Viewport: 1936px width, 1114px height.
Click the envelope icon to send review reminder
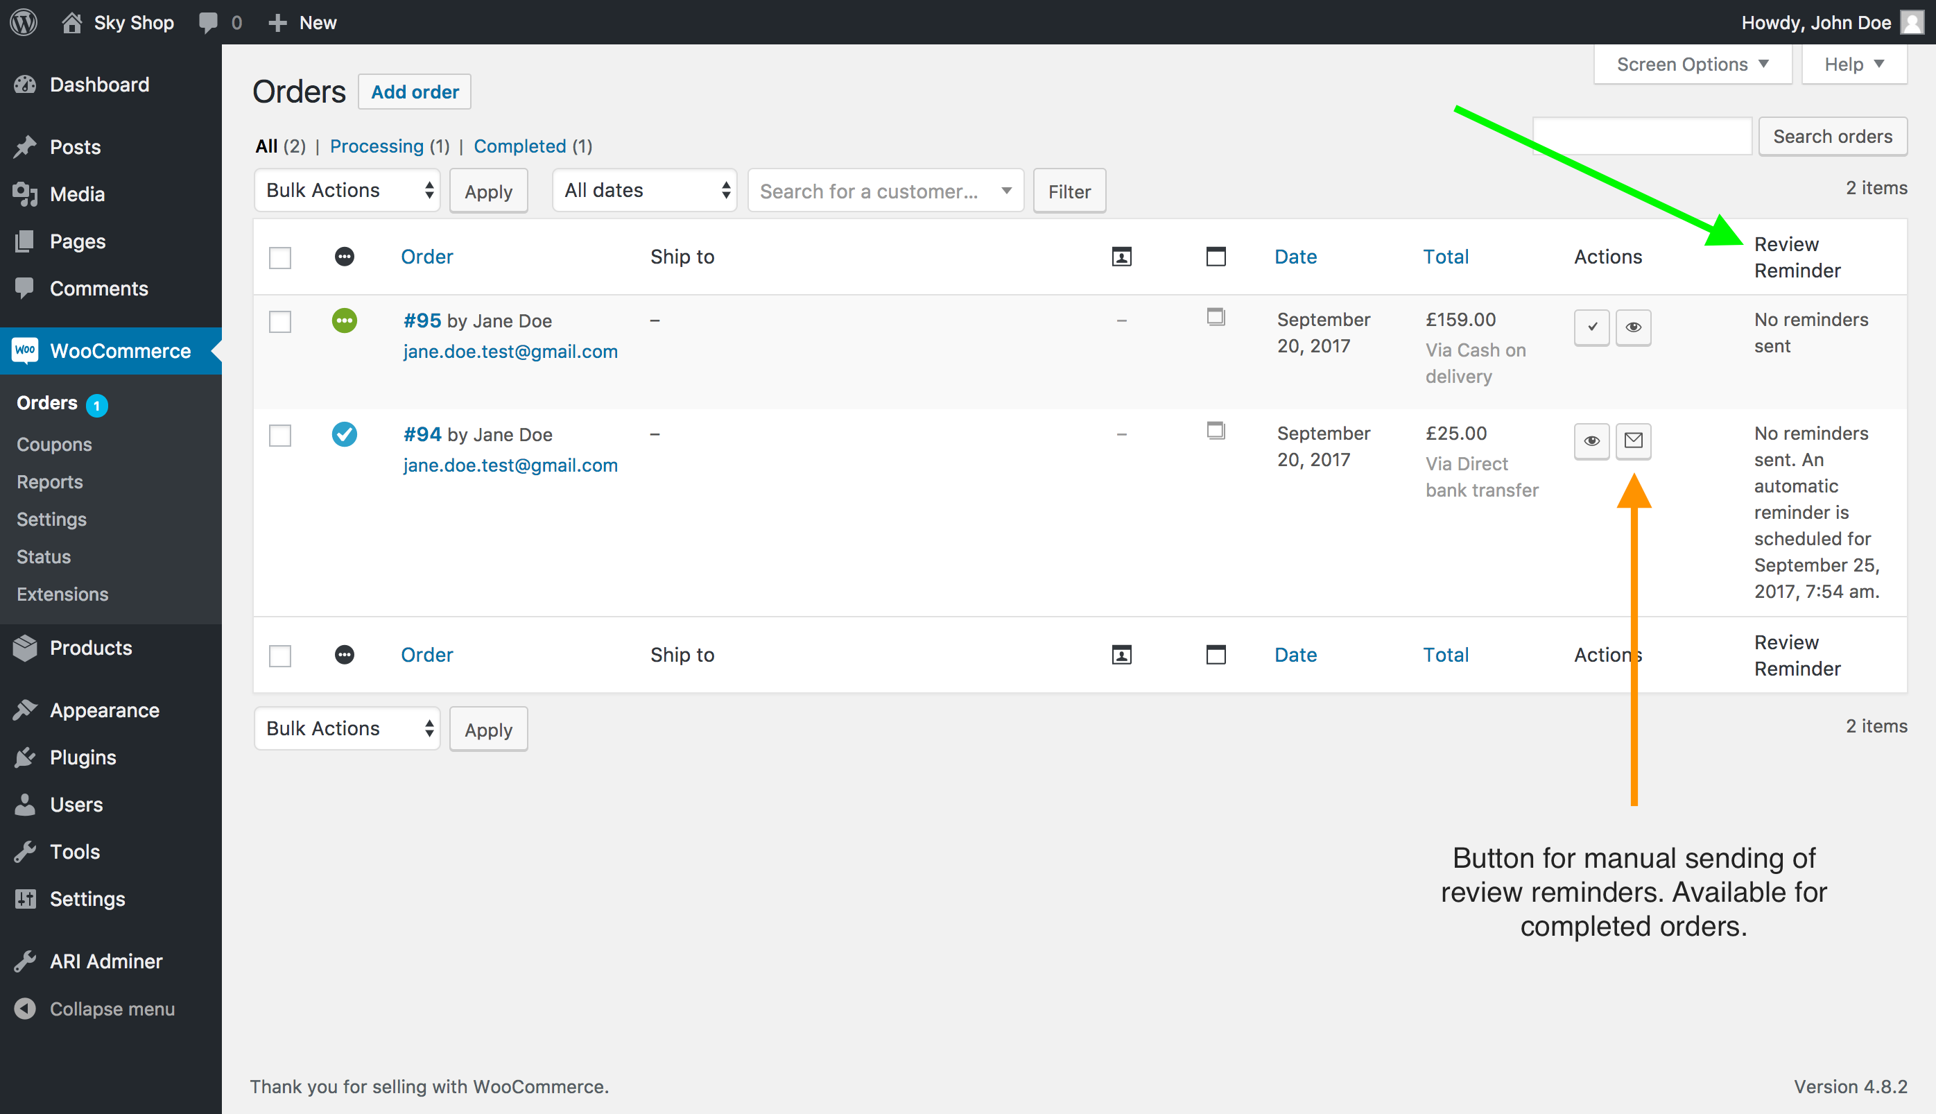(1633, 440)
